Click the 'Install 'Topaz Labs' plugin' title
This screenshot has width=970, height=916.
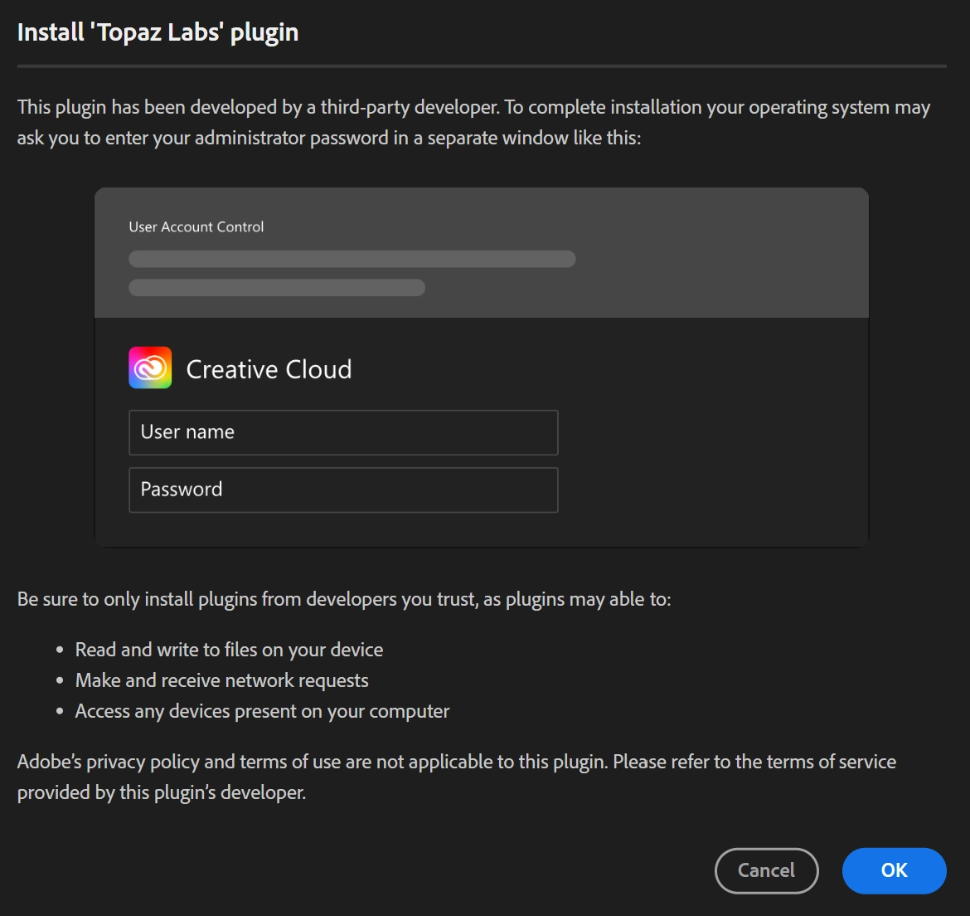[x=158, y=32]
